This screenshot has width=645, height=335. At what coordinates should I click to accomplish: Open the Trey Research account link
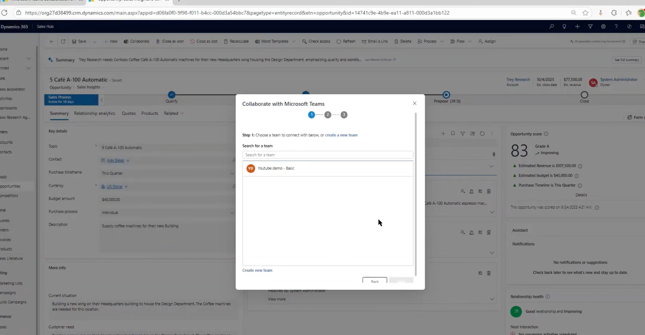(x=518, y=80)
